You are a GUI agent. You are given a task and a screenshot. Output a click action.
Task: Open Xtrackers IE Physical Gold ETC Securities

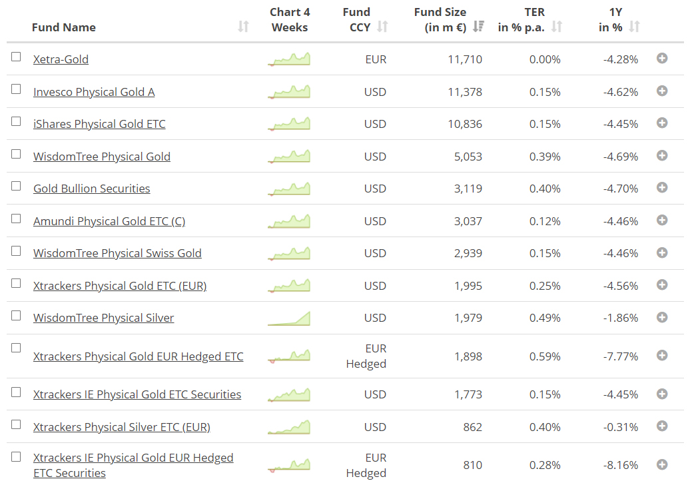[137, 394]
